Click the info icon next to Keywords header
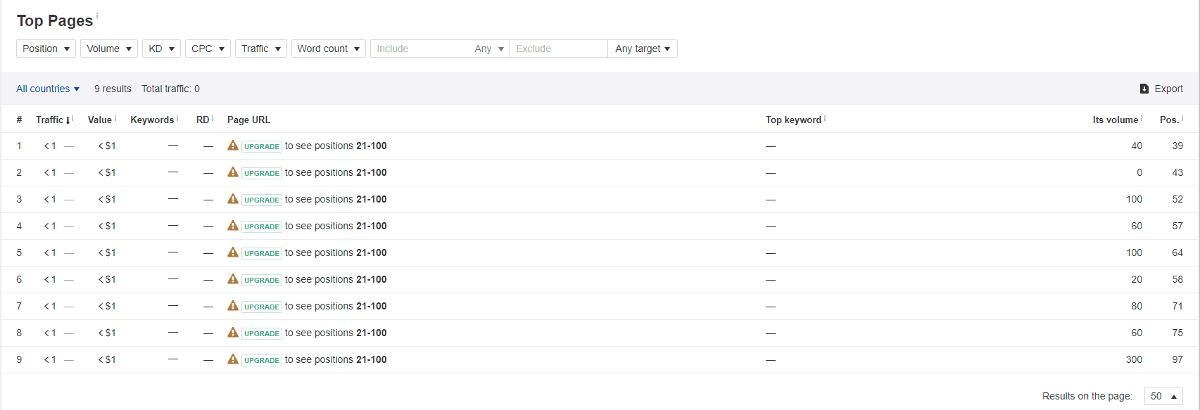The height and width of the screenshot is (410, 1200). pyautogui.click(x=177, y=118)
